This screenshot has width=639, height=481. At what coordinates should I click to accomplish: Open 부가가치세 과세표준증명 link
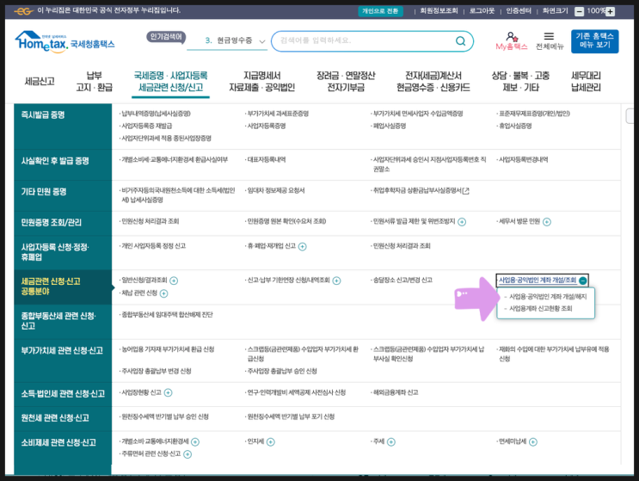click(x=278, y=114)
